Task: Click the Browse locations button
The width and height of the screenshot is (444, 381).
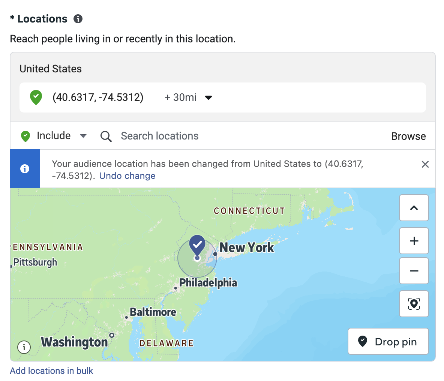Action: tap(408, 136)
